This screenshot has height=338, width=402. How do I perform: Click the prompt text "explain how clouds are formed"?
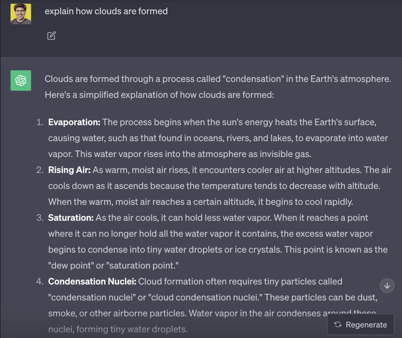tap(106, 11)
